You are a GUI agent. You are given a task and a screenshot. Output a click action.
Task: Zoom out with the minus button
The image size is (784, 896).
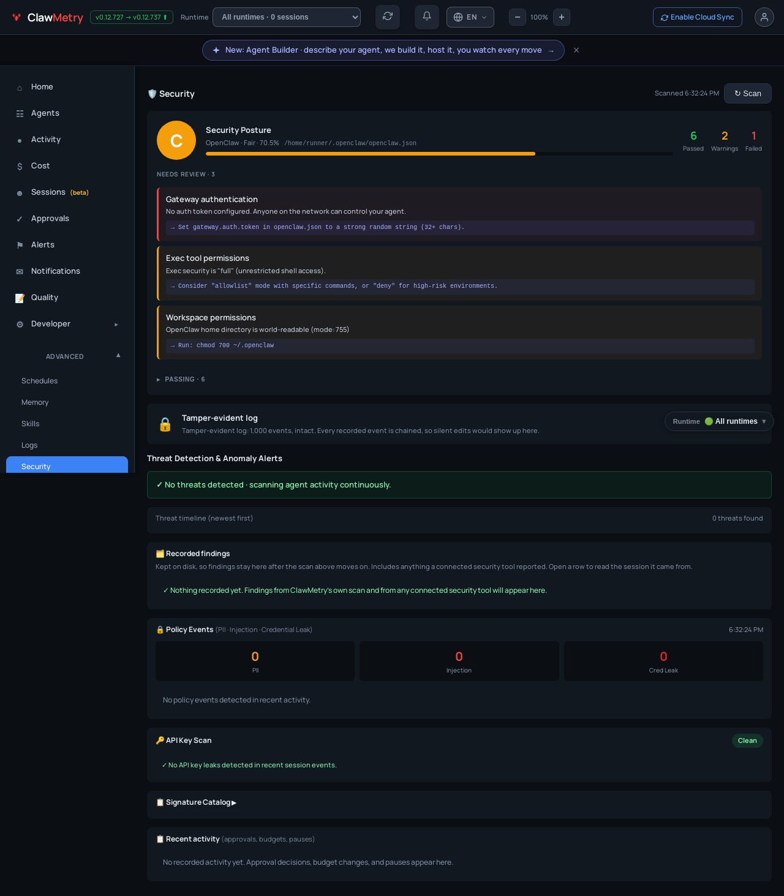pos(518,17)
